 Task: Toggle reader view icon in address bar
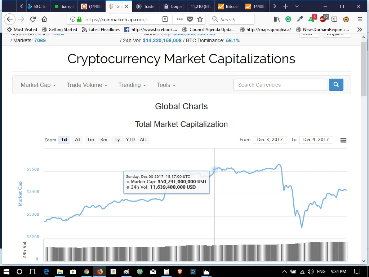pos(165,19)
